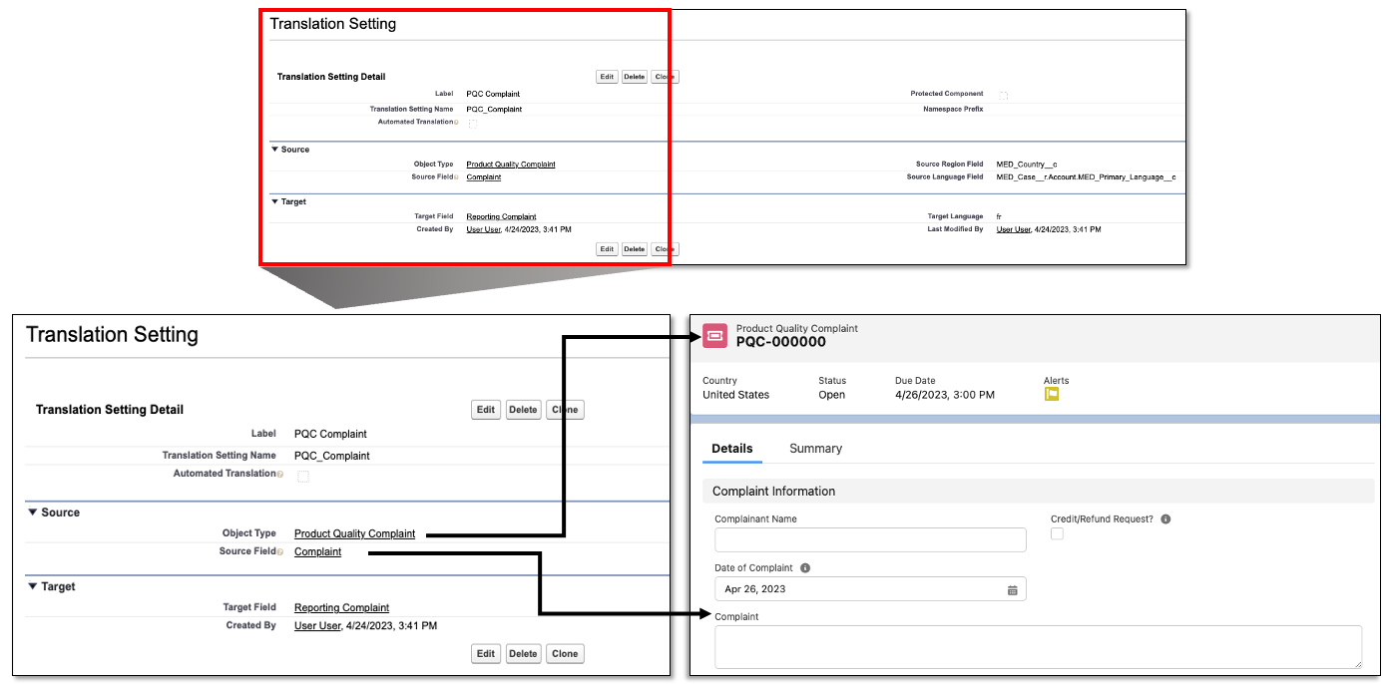The height and width of the screenshot is (684, 1386).
Task: Click the pink Product Quality Complaint record icon
Action: 714,336
